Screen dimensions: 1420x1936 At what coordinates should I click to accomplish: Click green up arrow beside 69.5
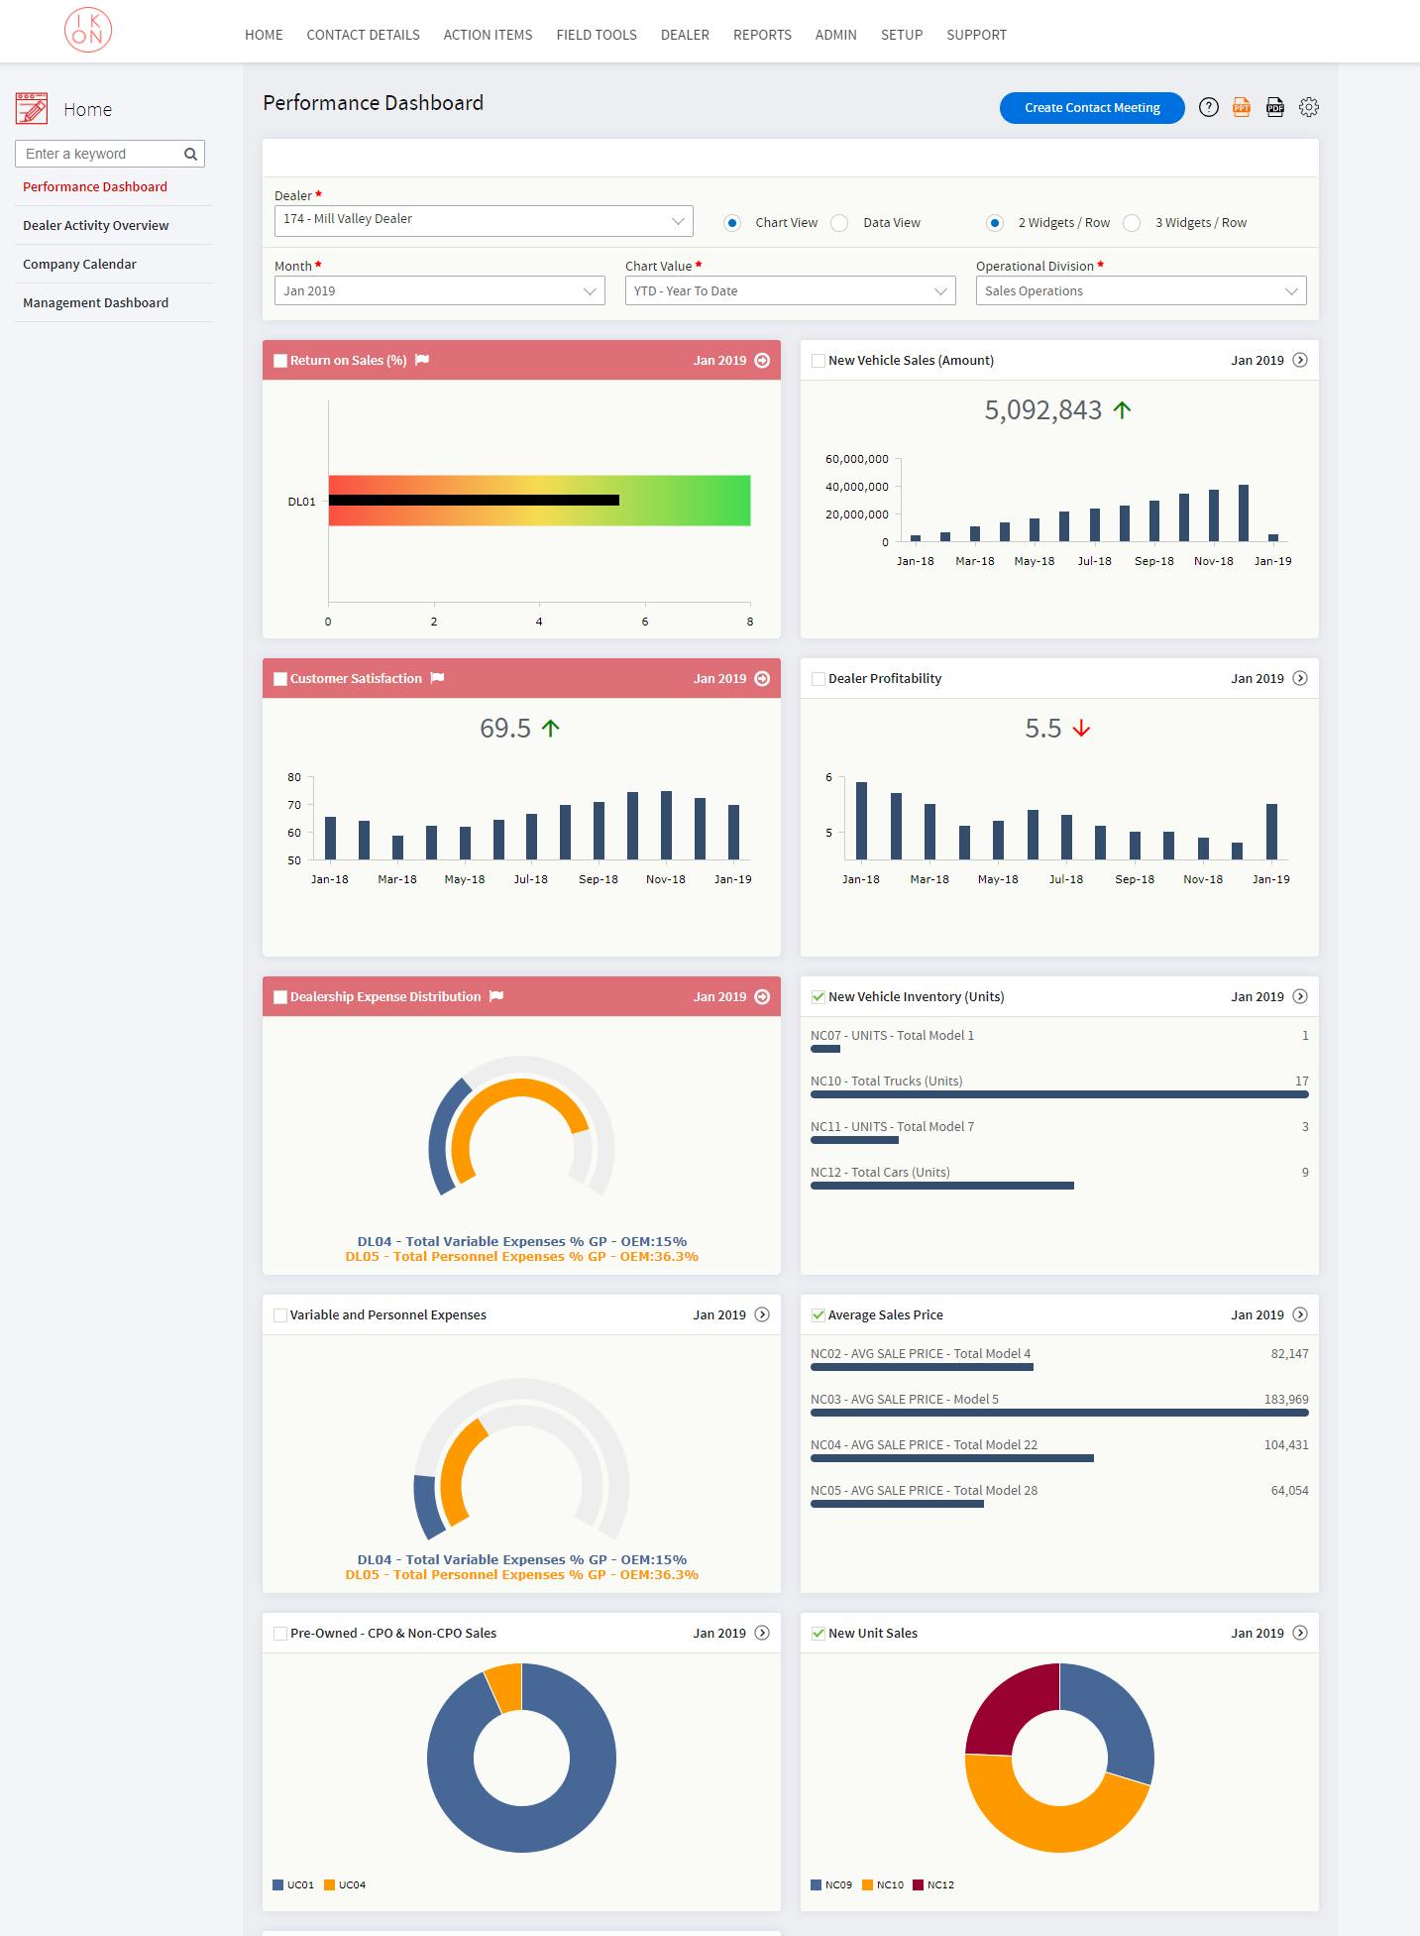tap(551, 729)
